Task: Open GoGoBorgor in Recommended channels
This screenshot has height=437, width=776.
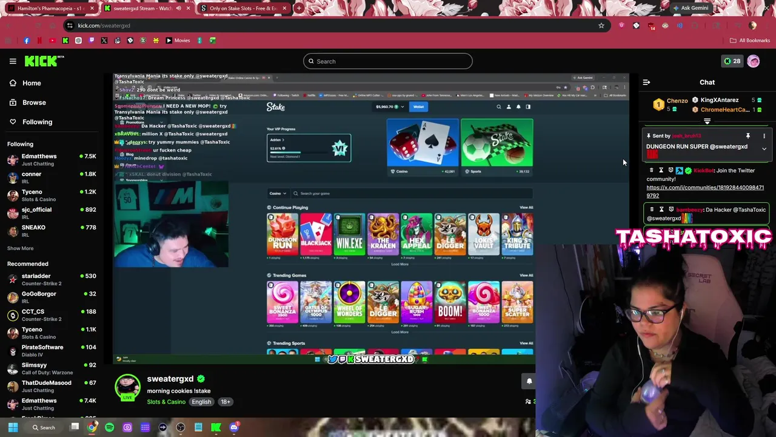Action: 52,297
